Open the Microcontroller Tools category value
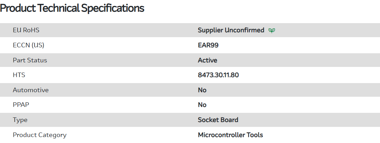Viewport: 380px width, 143px height. [230, 135]
